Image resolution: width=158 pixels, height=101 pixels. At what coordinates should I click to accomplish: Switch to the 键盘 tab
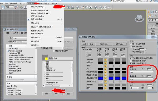tap(8, 33)
